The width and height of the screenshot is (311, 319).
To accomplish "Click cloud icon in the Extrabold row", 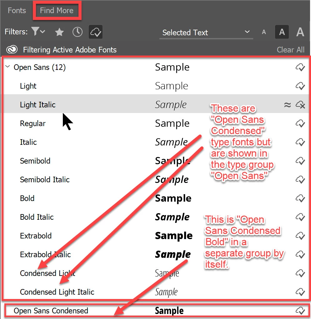I will (300, 236).
